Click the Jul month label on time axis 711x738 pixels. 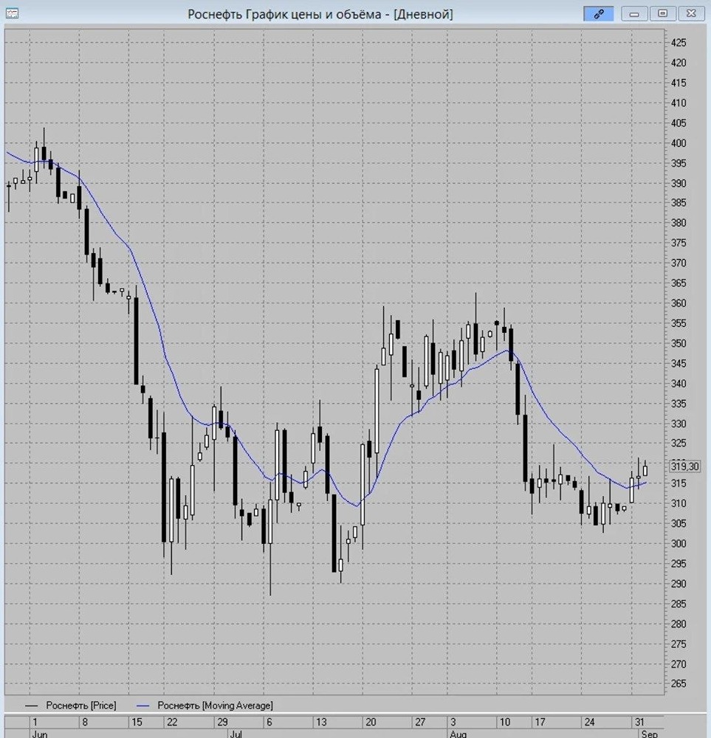pyautogui.click(x=236, y=734)
